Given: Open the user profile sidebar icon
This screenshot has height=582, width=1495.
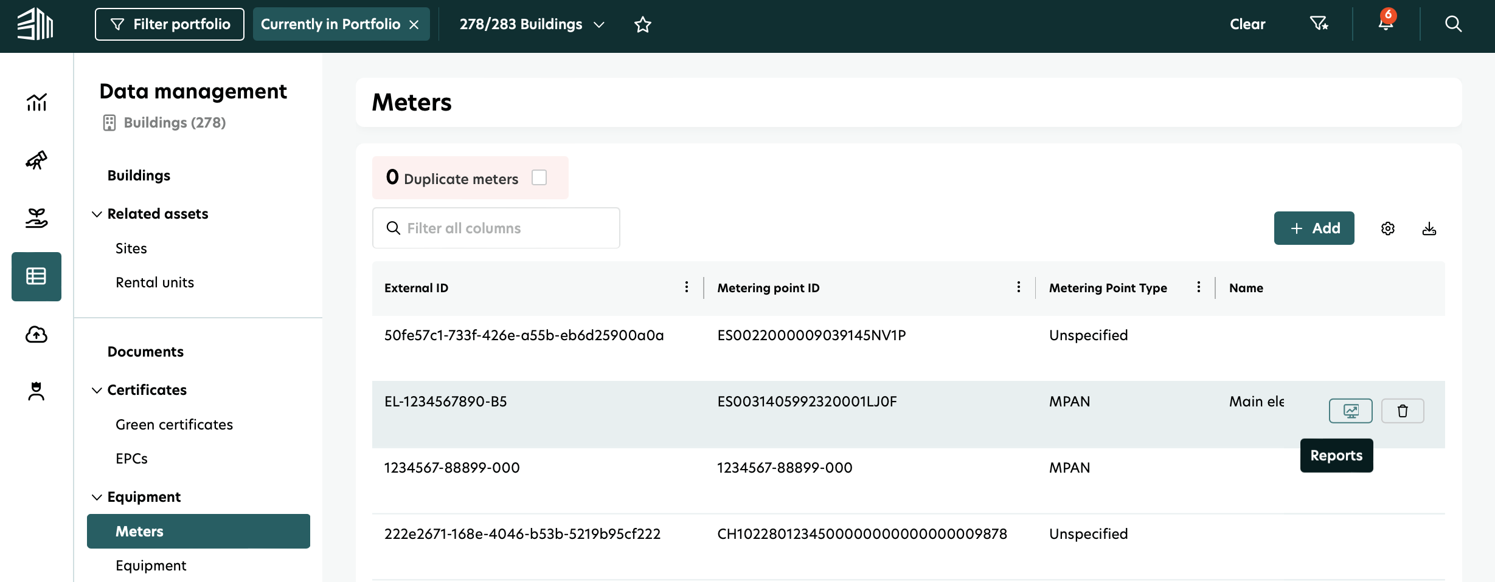Looking at the screenshot, I should 36,391.
